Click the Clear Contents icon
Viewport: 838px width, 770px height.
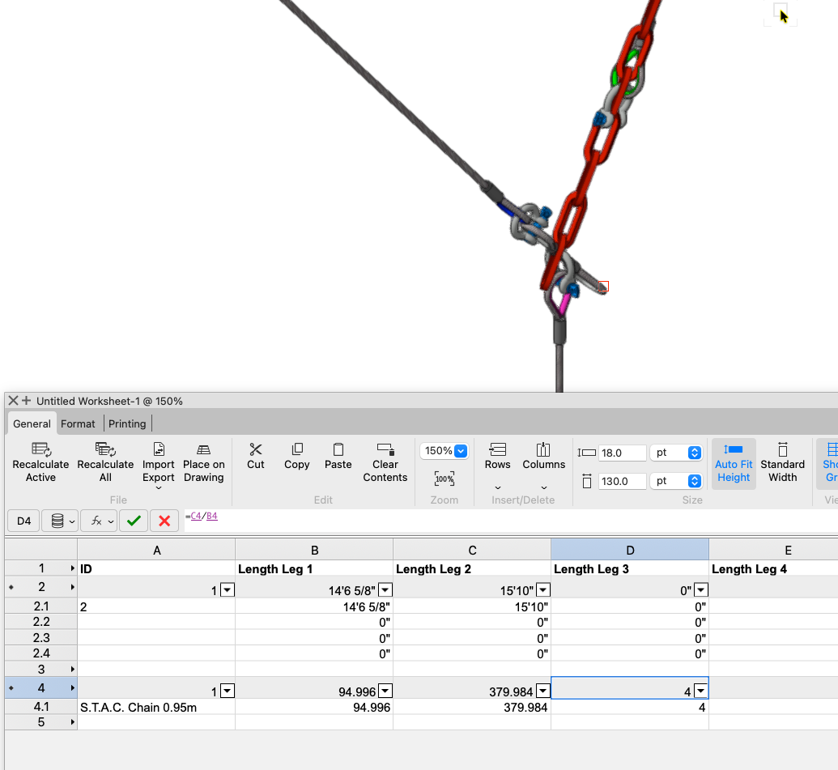385,449
